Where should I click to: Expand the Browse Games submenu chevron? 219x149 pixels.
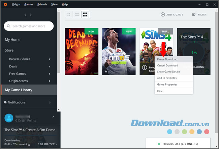[50, 59]
